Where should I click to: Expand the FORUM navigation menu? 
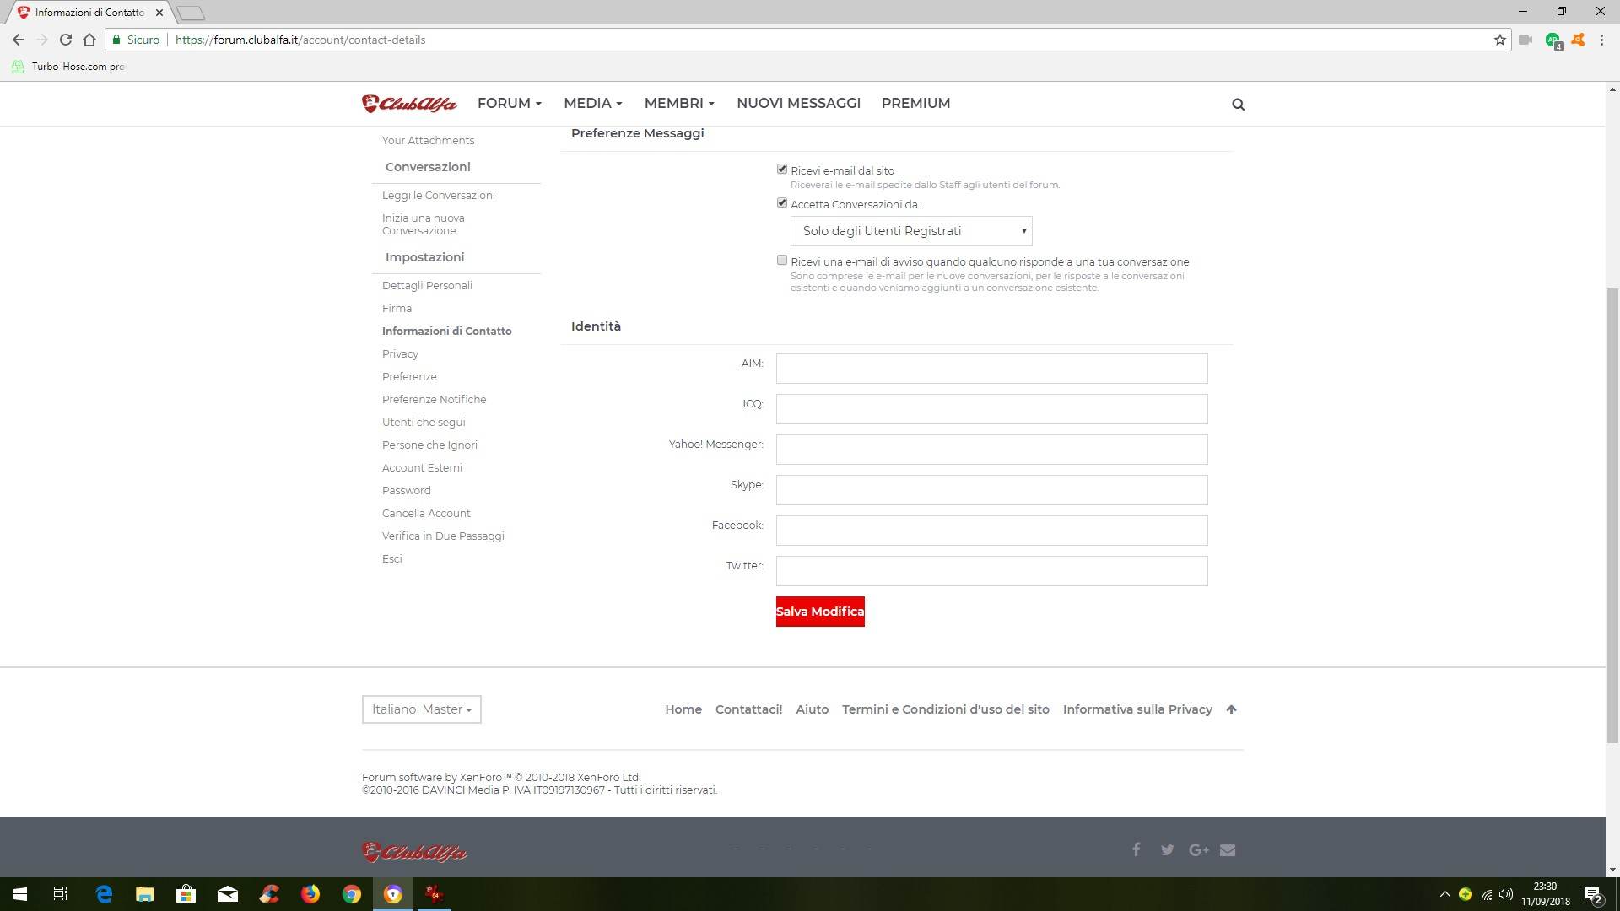tap(509, 103)
